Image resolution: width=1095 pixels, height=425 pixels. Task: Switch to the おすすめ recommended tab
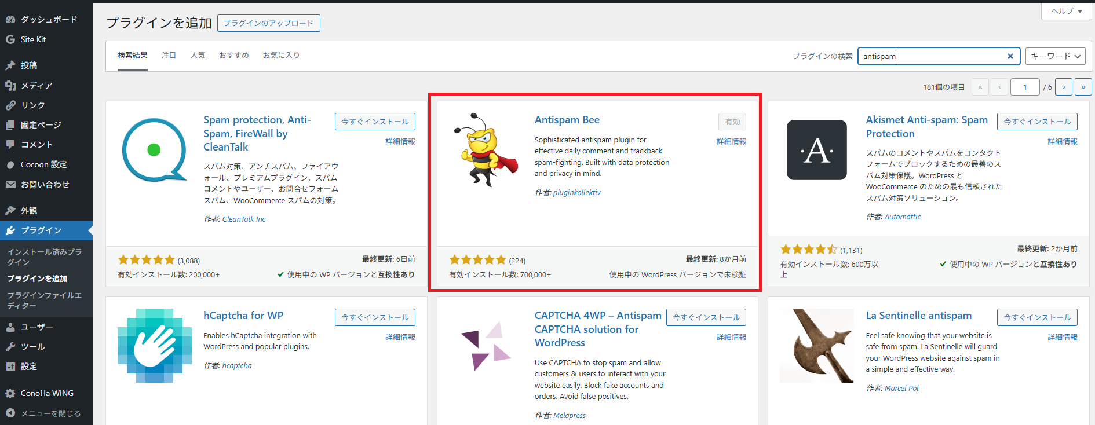coord(234,56)
